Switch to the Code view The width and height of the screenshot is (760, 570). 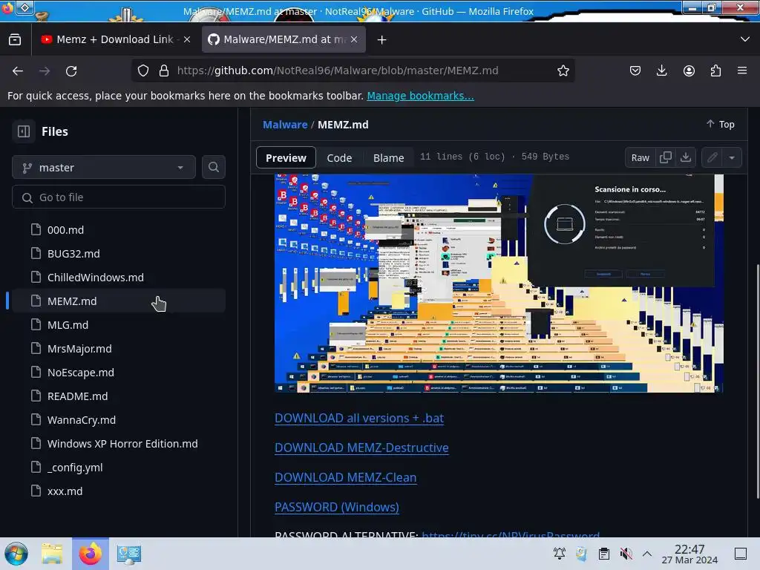point(339,157)
